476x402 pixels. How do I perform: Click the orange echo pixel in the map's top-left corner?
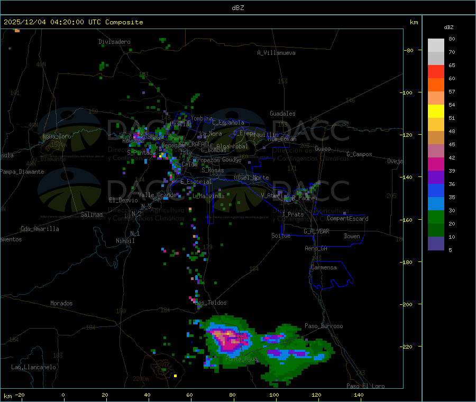click(x=17, y=31)
